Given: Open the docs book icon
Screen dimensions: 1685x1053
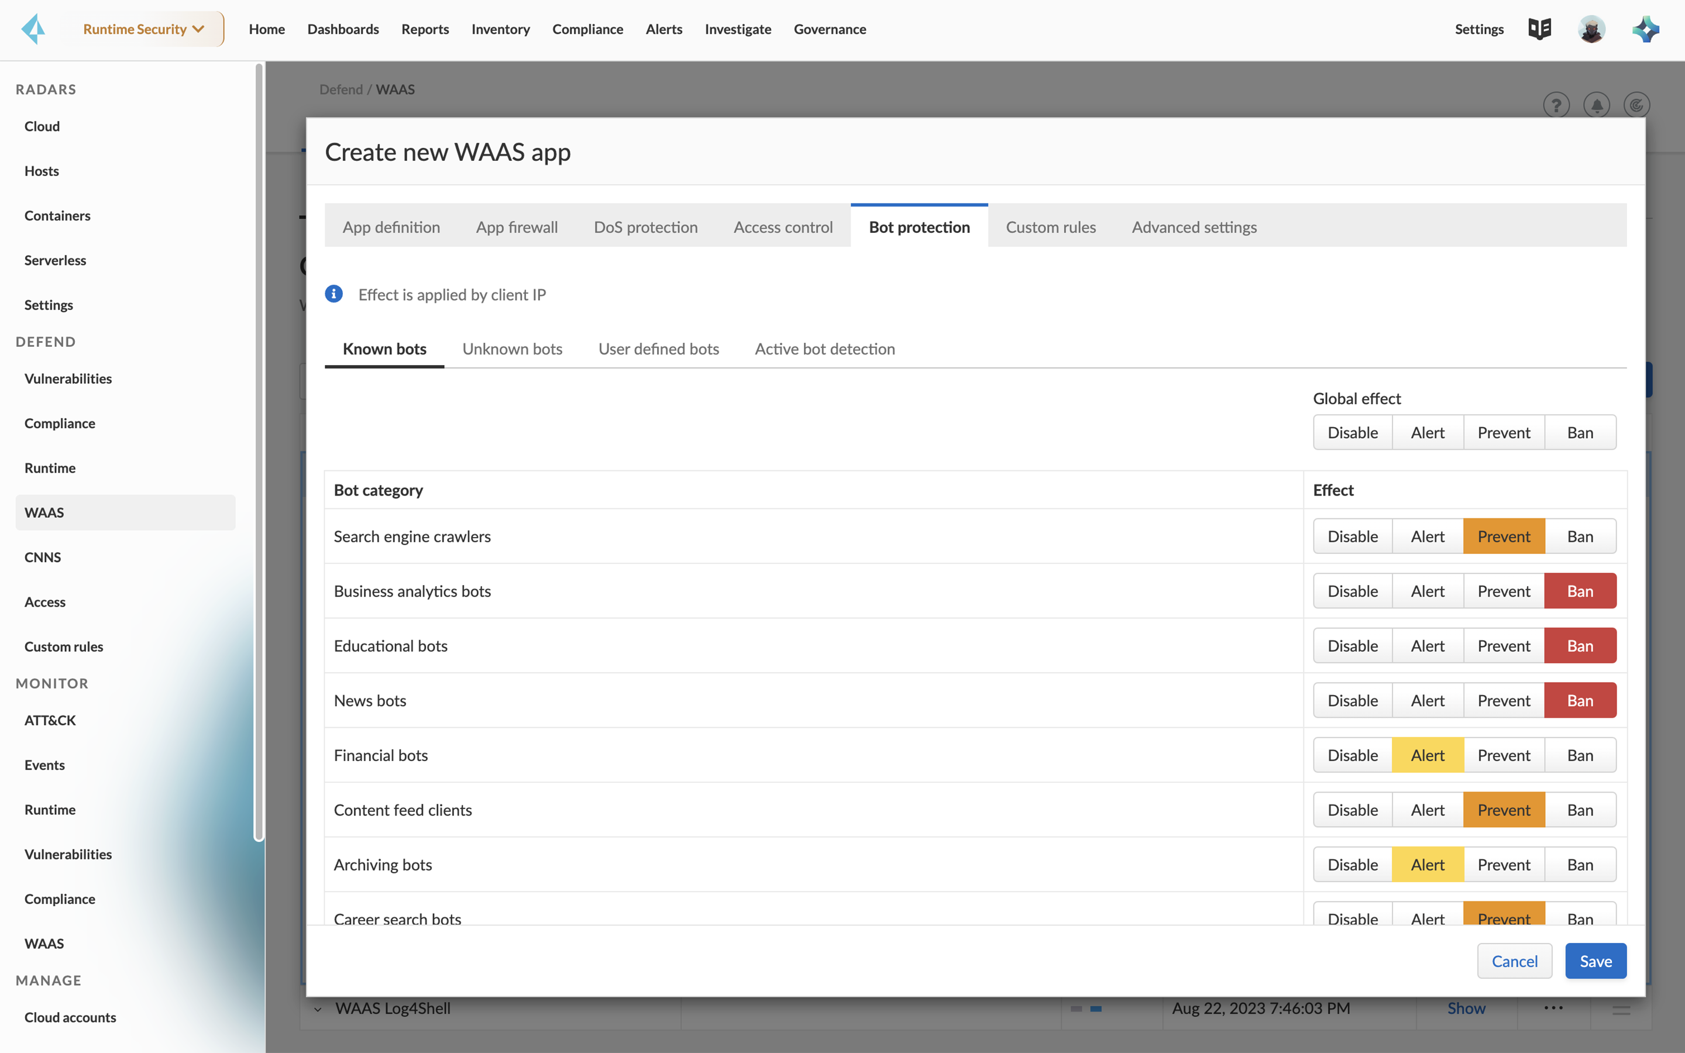Looking at the screenshot, I should pos(1539,29).
